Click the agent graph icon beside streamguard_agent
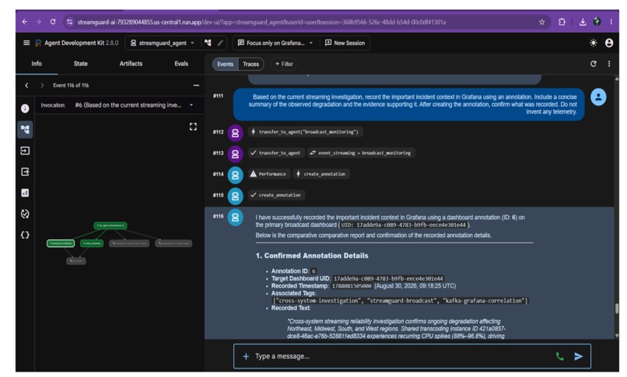This screenshot has height=377, width=627. [208, 43]
